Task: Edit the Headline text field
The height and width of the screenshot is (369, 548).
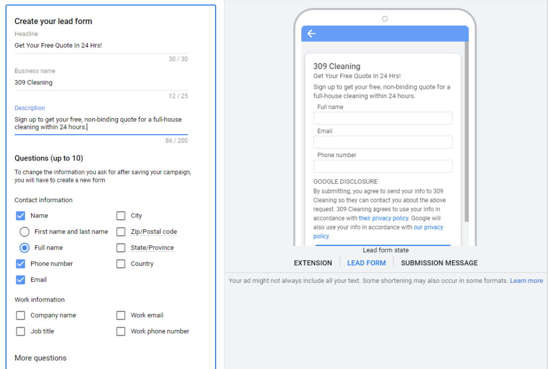Action: (x=101, y=45)
